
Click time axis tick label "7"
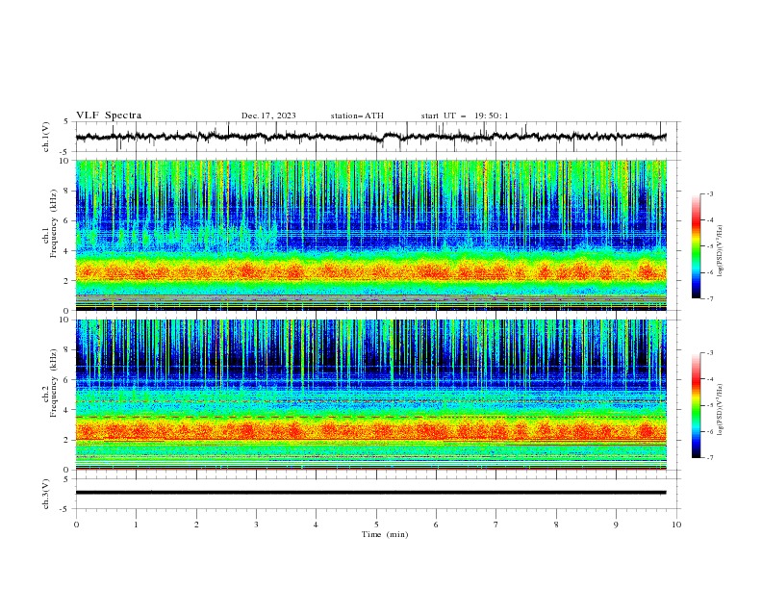pos(496,525)
